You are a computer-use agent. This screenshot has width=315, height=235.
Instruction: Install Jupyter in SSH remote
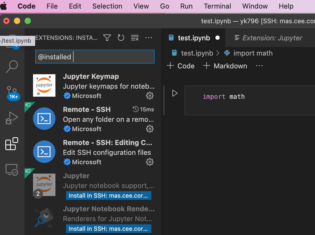click(x=108, y=195)
